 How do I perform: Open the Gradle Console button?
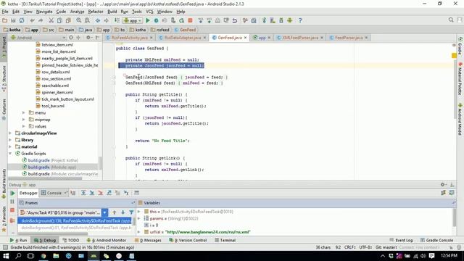pos(436,240)
